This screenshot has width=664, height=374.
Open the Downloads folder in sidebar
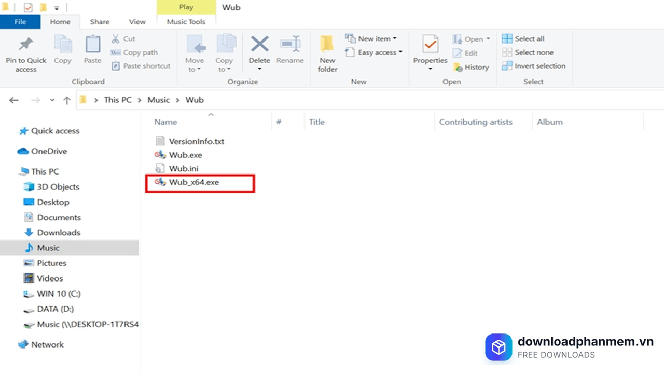pos(59,232)
